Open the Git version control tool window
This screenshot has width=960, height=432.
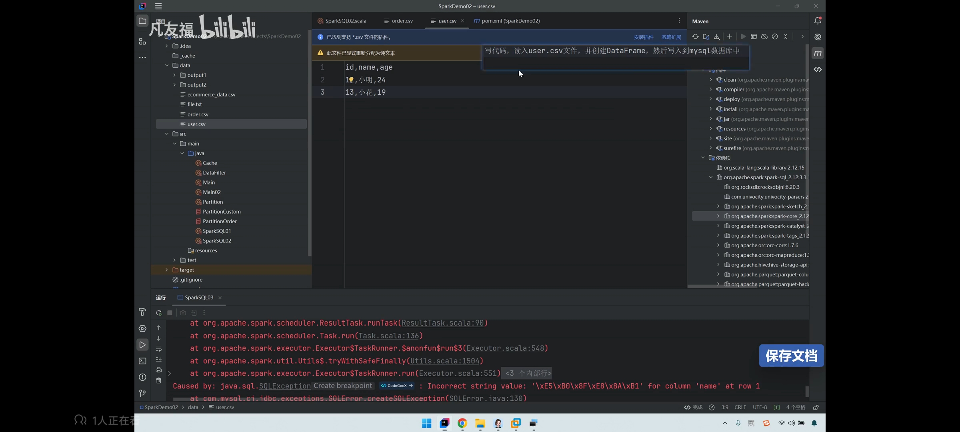(x=142, y=394)
